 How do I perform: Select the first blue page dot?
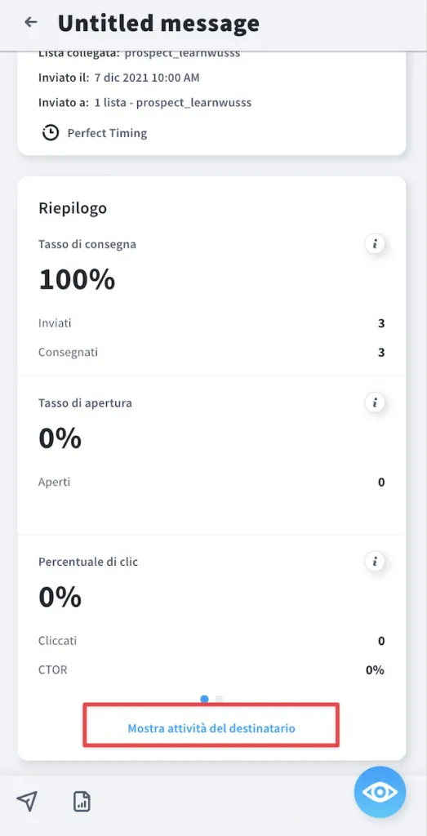pos(204,699)
